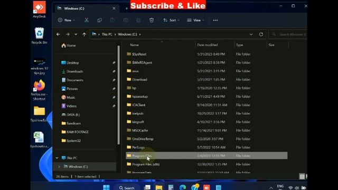The height and width of the screenshot is (190, 338).
Task: Open AnyDesk desktop shortcut
Action: point(39,9)
